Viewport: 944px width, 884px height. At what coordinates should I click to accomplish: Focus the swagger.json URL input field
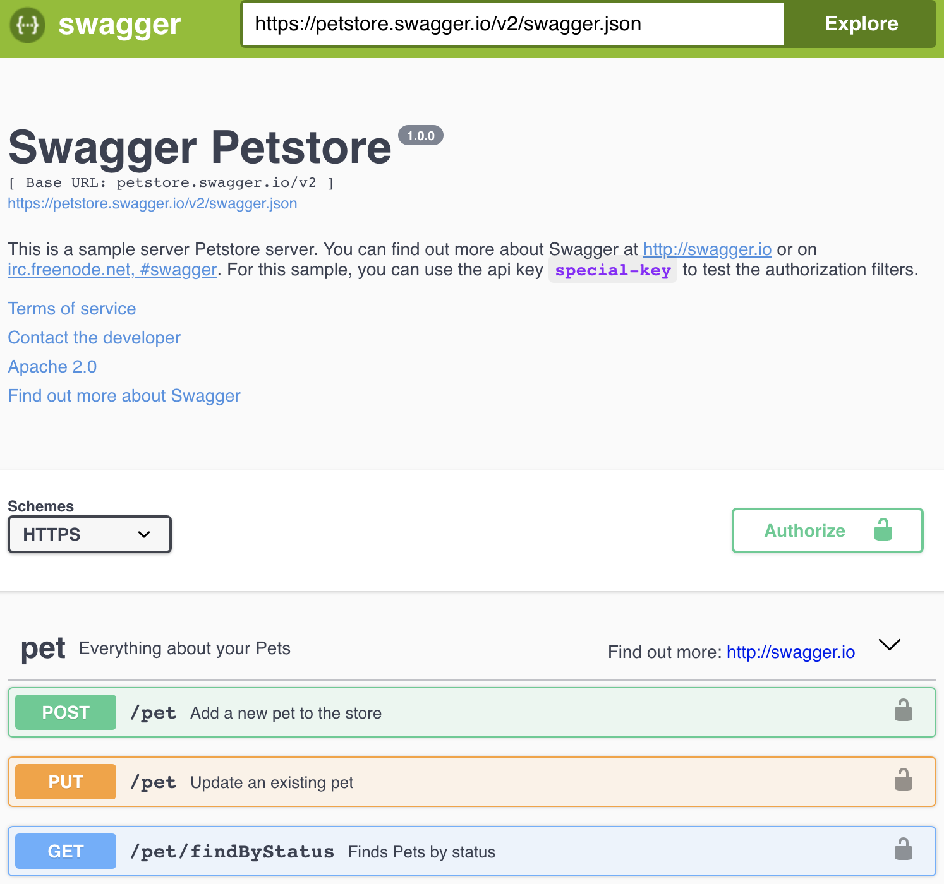[512, 24]
